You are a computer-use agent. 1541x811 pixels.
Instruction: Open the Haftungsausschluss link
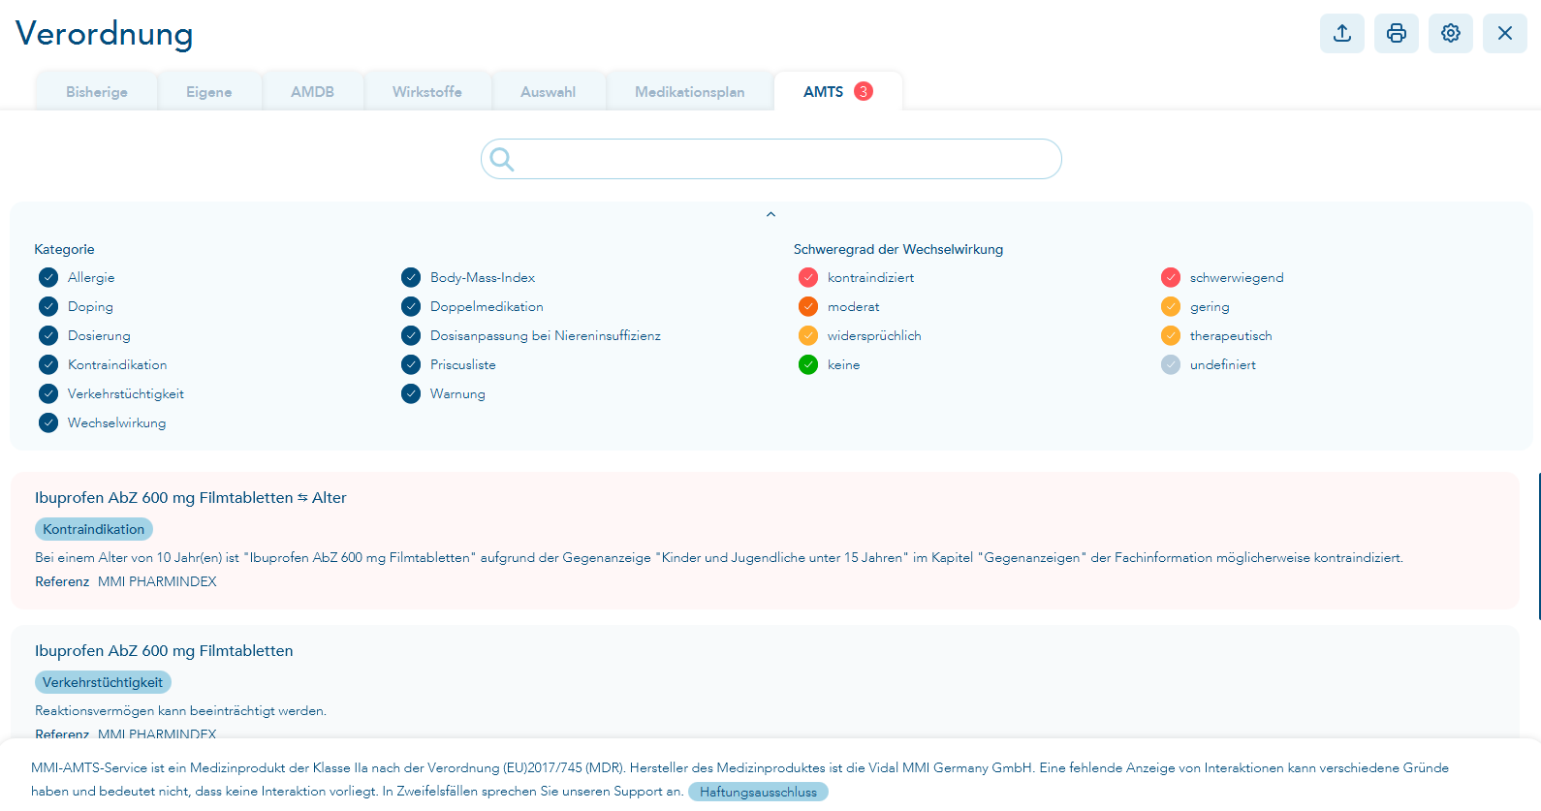pyautogui.click(x=758, y=792)
